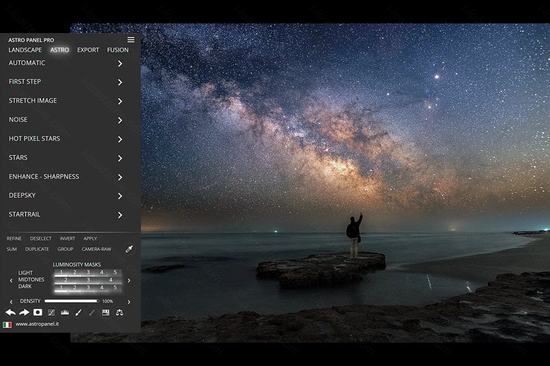550x366 pixels.
Task: Expand the STRETCH IMAGE section chevron
Action: 120,101
